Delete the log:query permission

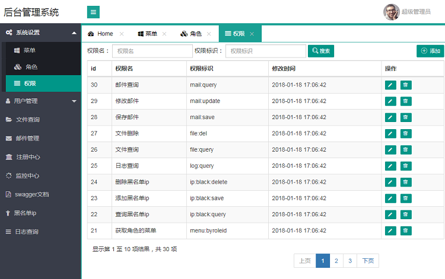[406, 166]
